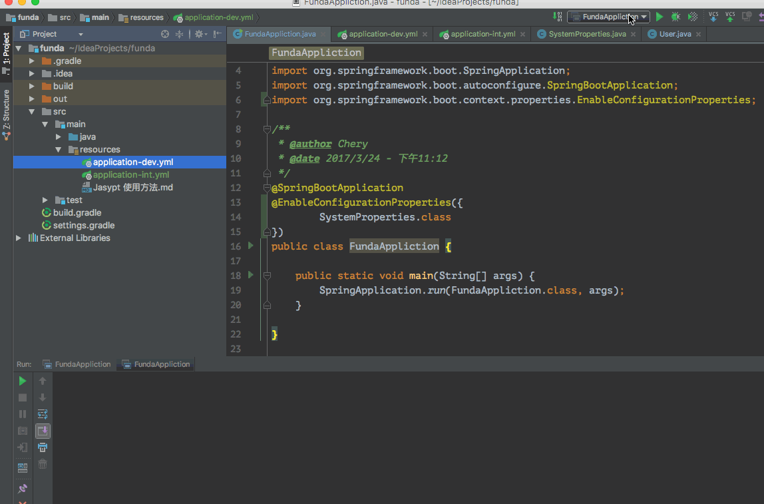Viewport: 764px width, 504px height.
Task: Collapse the funda project root node
Action: [19, 48]
